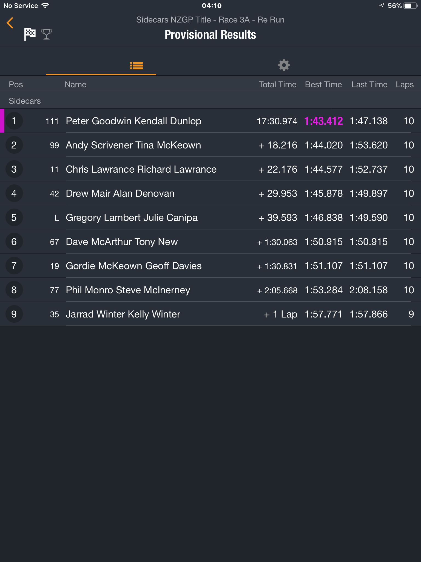Open Jarrad Winter Kelly Winter's row

(x=210, y=314)
